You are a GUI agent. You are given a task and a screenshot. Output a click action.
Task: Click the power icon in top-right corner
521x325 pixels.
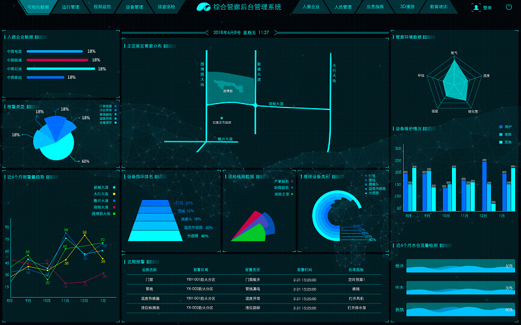point(509,7)
